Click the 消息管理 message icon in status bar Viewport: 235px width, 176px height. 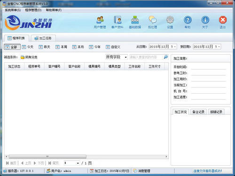[135, 171]
